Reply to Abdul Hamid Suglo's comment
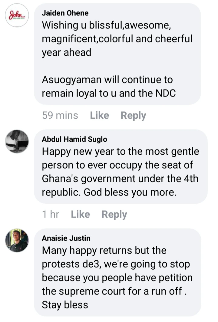Screen dimensions: 218x322 [x=114, y=215]
